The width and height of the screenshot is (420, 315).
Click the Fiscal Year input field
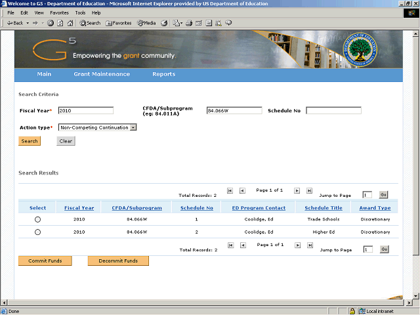[86, 111]
